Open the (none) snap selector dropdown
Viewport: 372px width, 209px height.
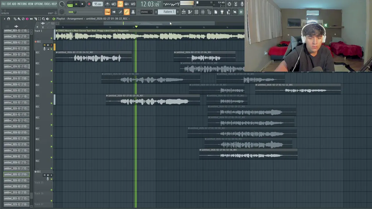click(146, 12)
